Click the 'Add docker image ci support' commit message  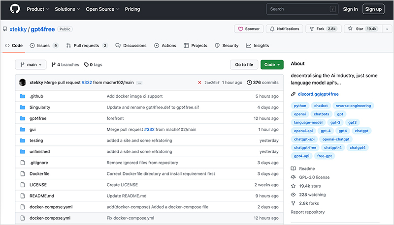coord(134,96)
